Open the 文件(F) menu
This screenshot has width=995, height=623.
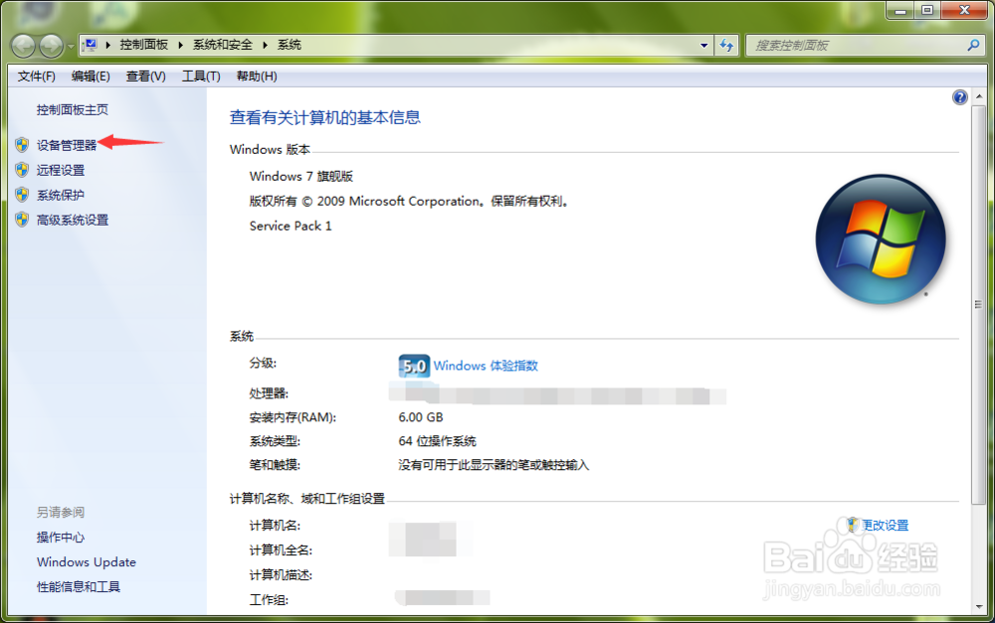click(x=36, y=77)
